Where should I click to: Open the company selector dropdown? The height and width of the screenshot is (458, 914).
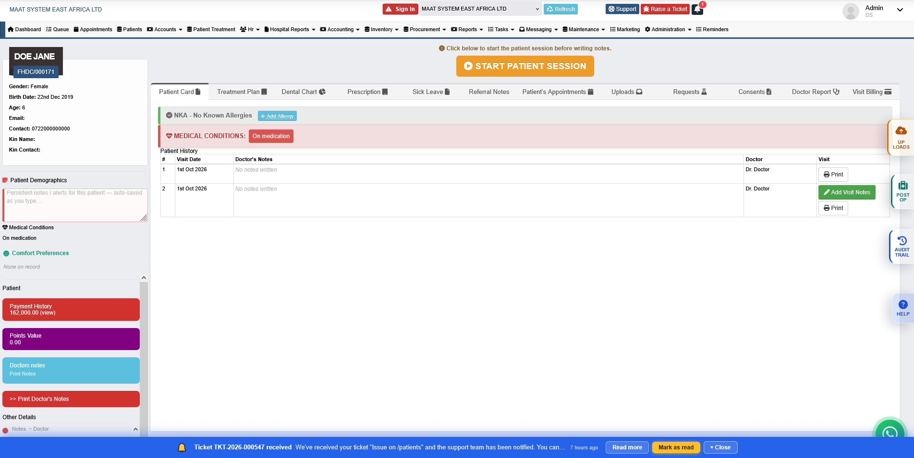pos(480,9)
